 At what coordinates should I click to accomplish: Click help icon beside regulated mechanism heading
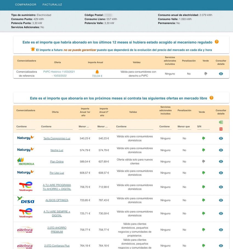[x=217, y=42]
